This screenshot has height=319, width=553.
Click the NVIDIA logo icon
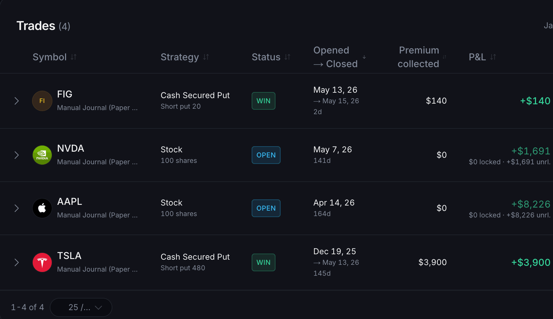pos(42,155)
